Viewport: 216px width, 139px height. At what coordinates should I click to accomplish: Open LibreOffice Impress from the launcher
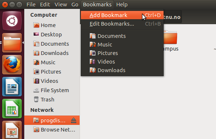point(12,130)
